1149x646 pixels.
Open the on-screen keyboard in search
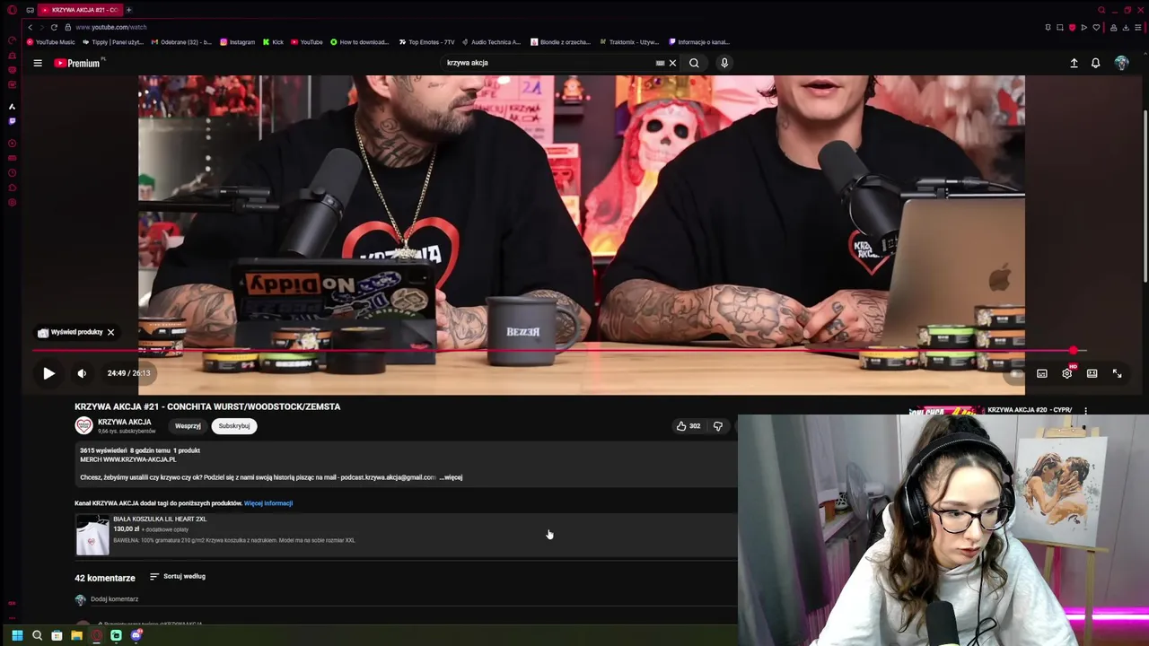click(660, 63)
